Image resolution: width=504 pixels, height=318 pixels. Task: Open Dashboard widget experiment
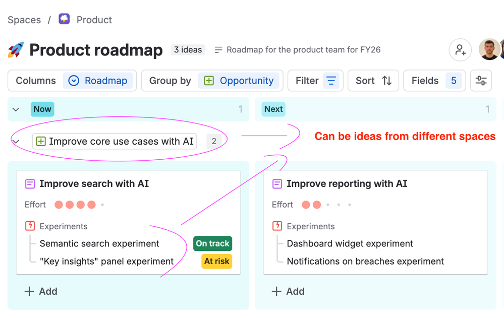pos(350,243)
